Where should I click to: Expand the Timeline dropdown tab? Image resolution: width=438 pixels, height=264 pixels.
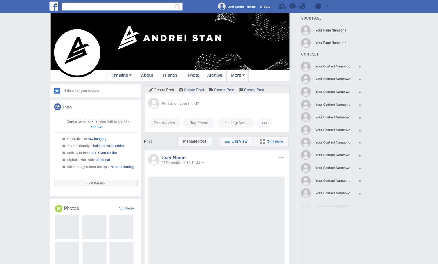[121, 75]
